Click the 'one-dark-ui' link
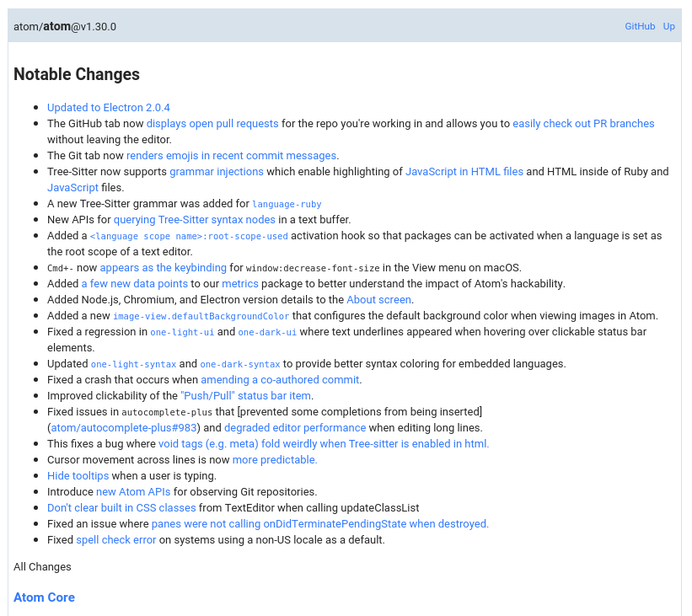This screenshot has height=616, width=692. tap(267, 332)
